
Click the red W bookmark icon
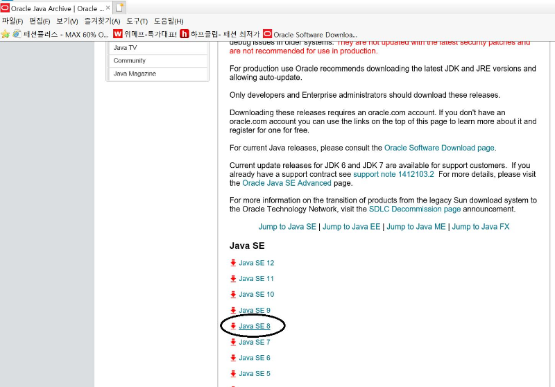click(117, 33)
